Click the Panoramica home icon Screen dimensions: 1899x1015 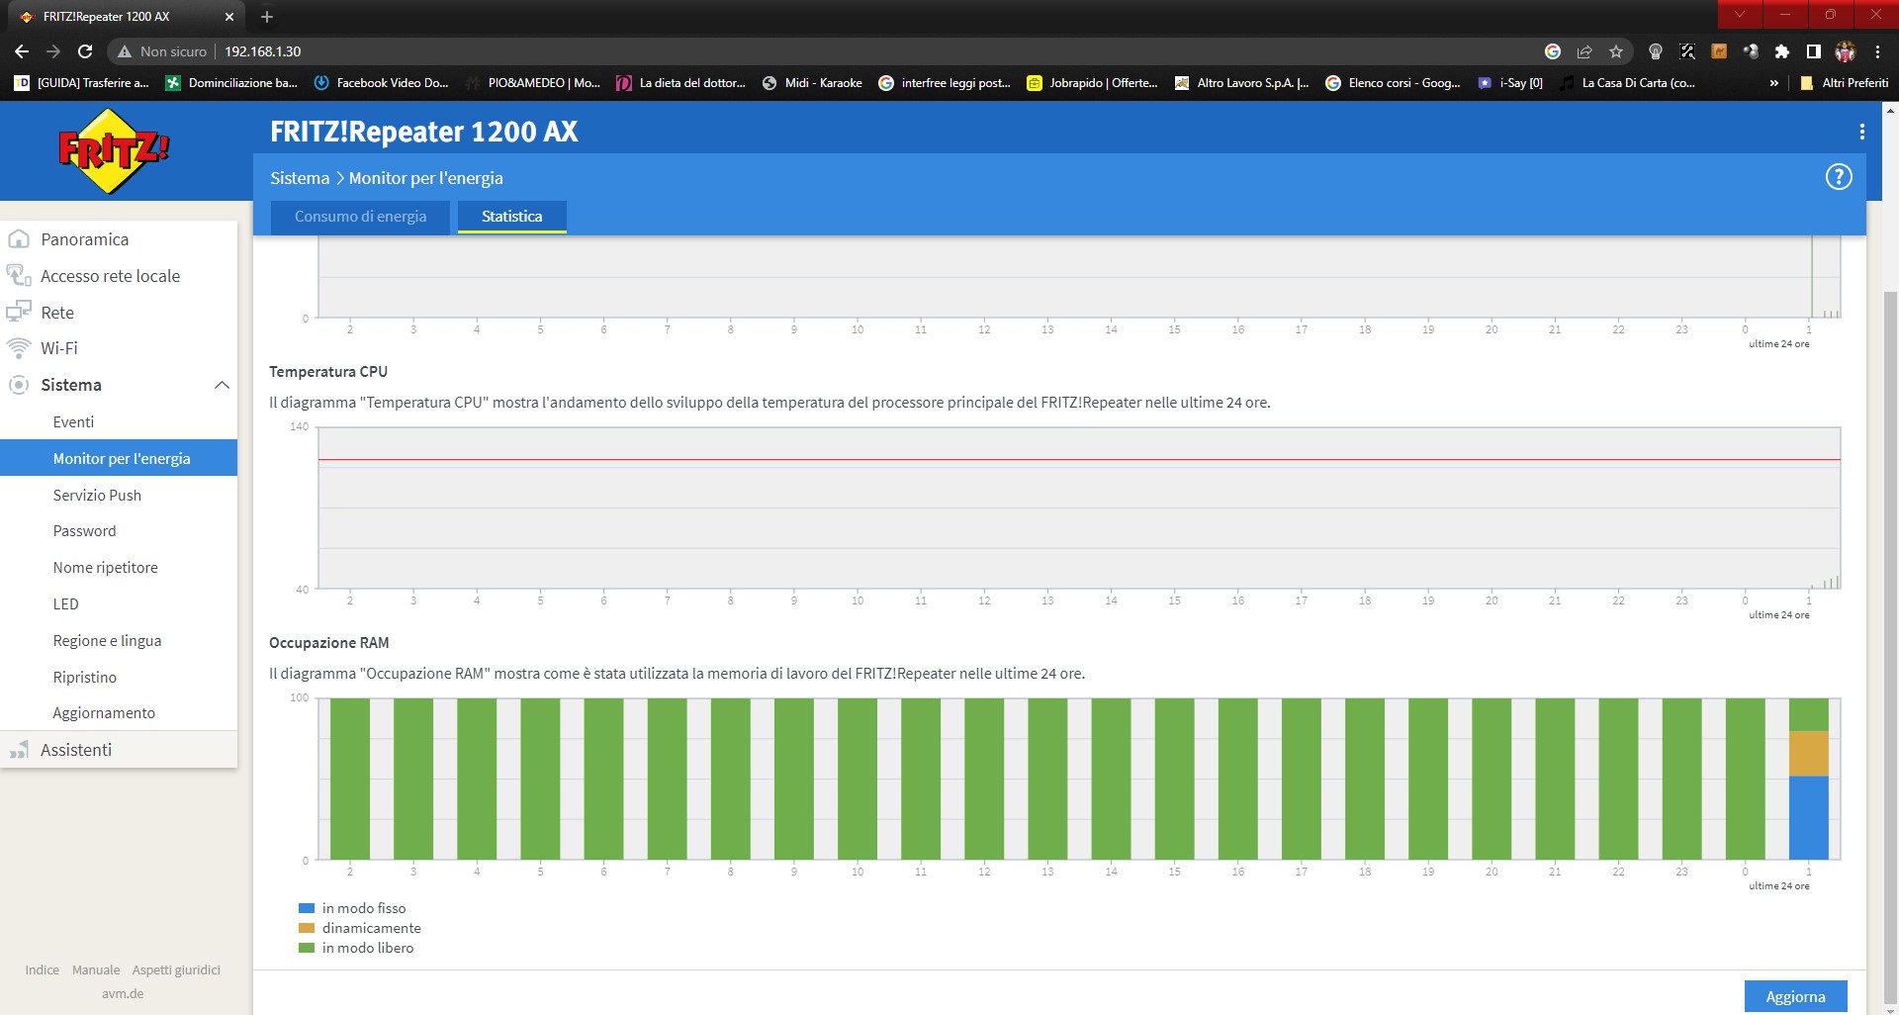point(19,239)
